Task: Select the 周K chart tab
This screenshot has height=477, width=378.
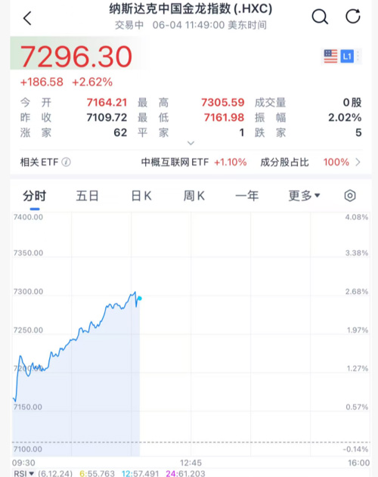Action: point(194,196)
